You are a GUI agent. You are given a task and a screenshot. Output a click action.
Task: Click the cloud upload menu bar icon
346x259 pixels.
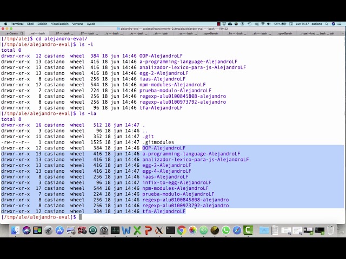[230, 24]
